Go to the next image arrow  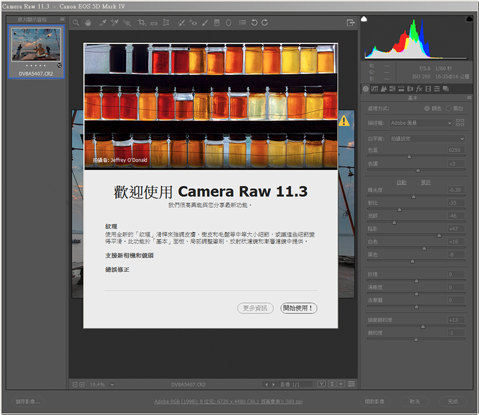[273, 384]
